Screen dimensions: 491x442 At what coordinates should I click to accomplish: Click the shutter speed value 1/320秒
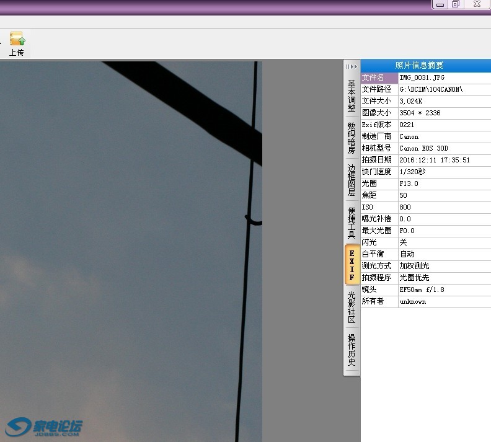point(412,172)
